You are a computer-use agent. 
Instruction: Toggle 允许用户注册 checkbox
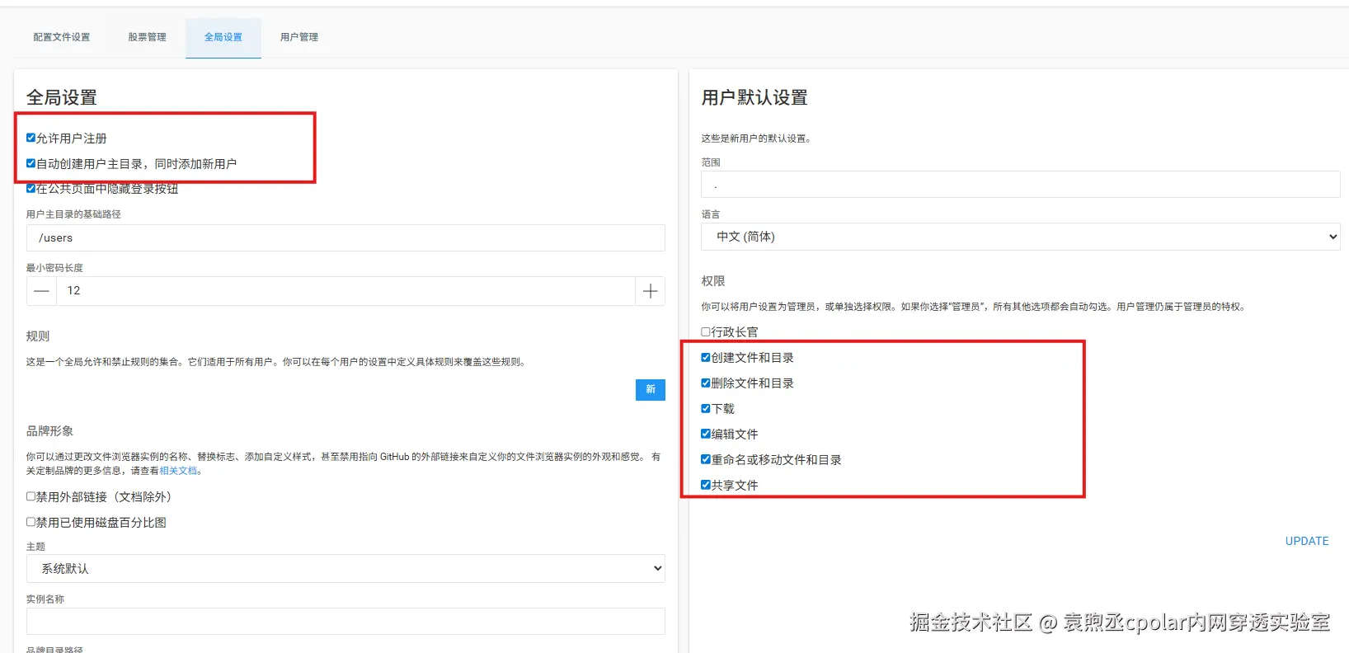pos(31,138)
